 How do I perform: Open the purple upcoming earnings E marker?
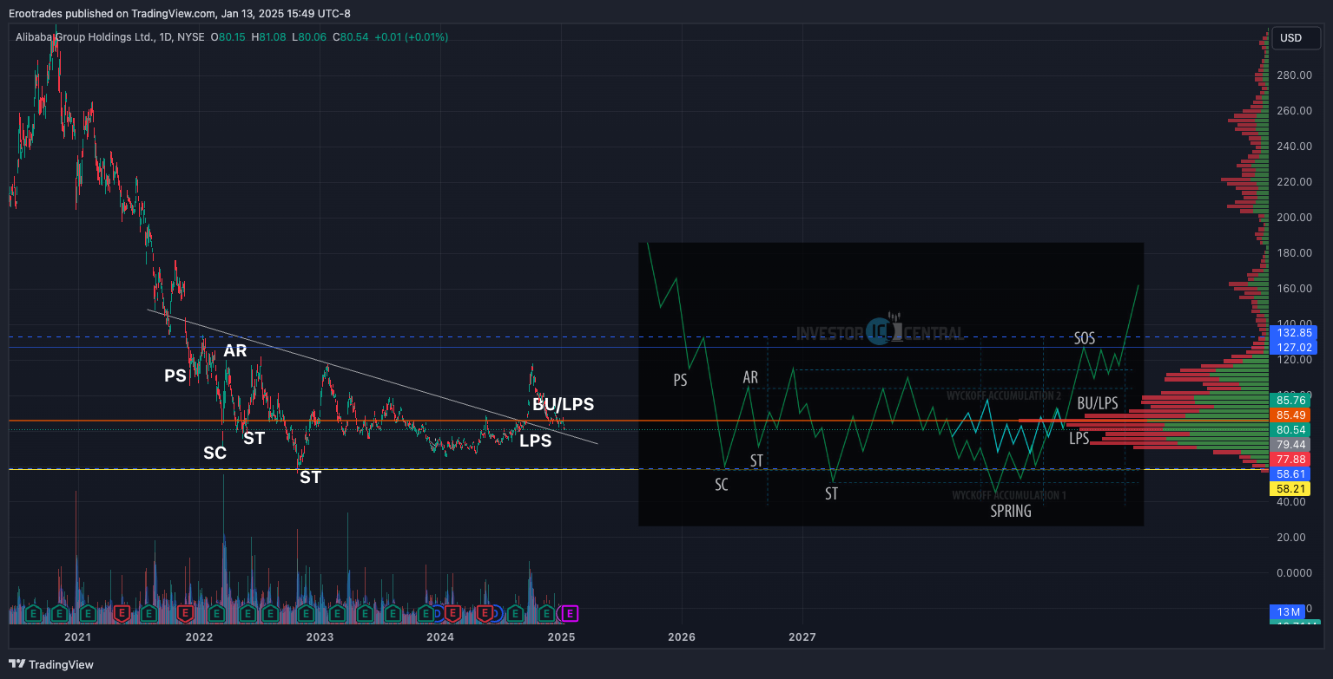point(570,614)
